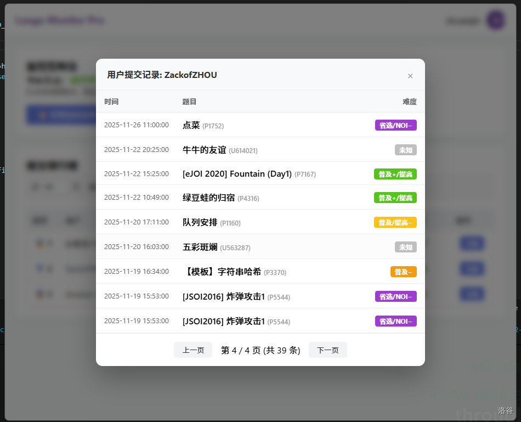
Task: Click the yellow 普及/提高− badge for 队列安排
Action: [x=395, y=223]
